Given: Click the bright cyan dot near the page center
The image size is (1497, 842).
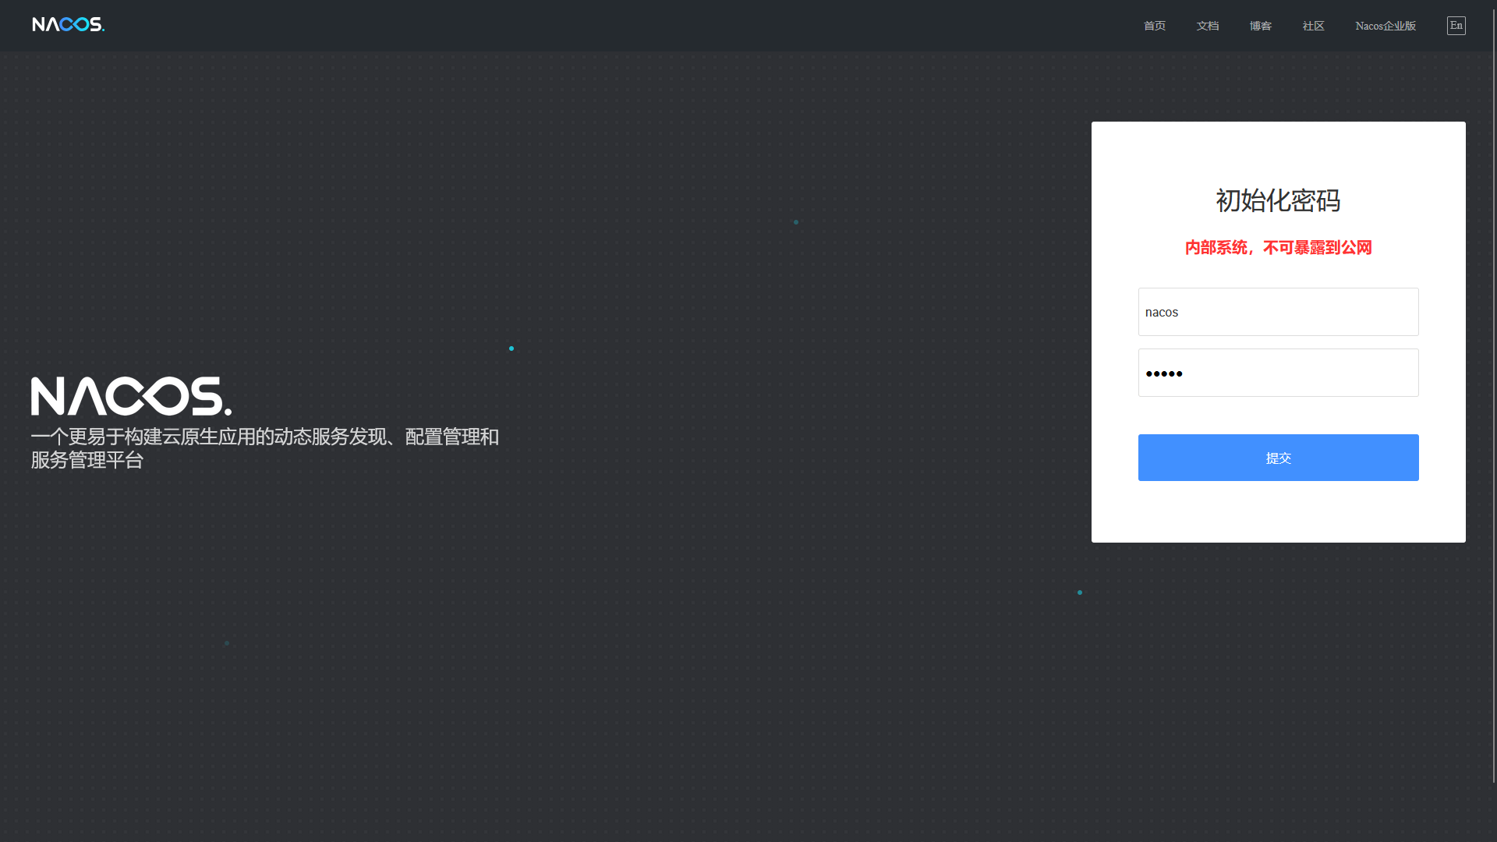Looking at the screenshot, I should tap(511, 348).
